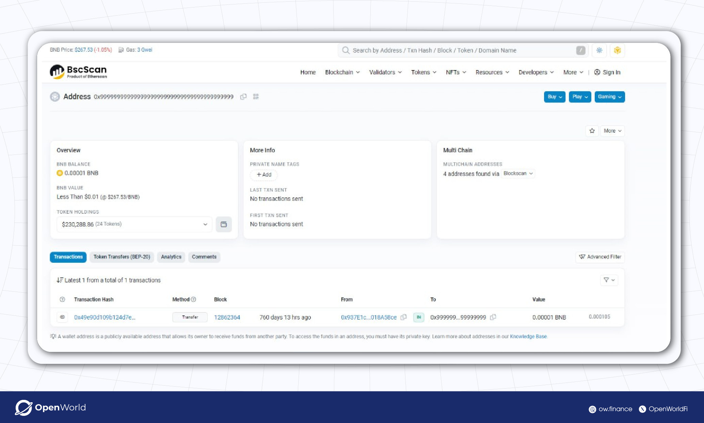
Task: Add a private name tag
Action: pyautogui.click(x=264, y=175)
